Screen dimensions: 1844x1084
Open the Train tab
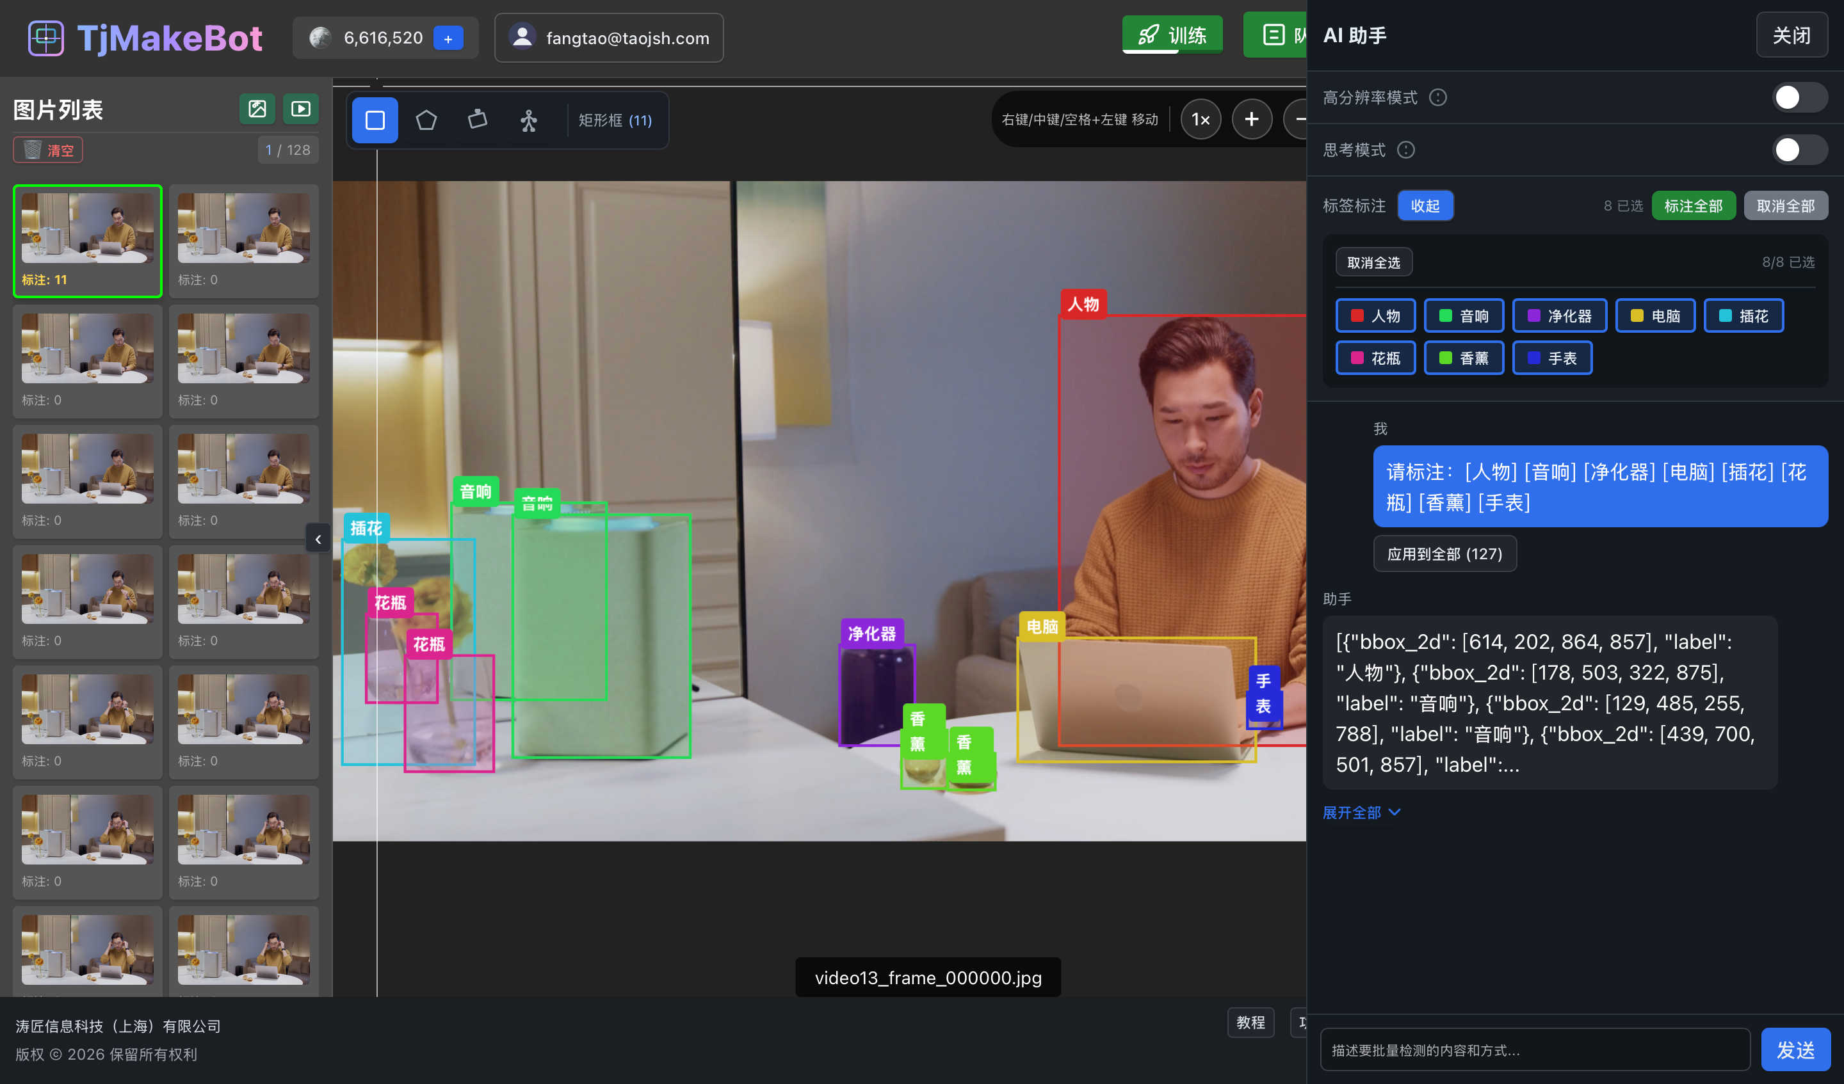(1172, 35)
